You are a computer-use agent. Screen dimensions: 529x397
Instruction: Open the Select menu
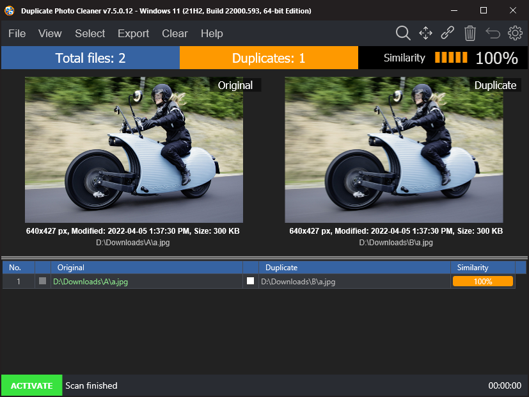(90, 33)
